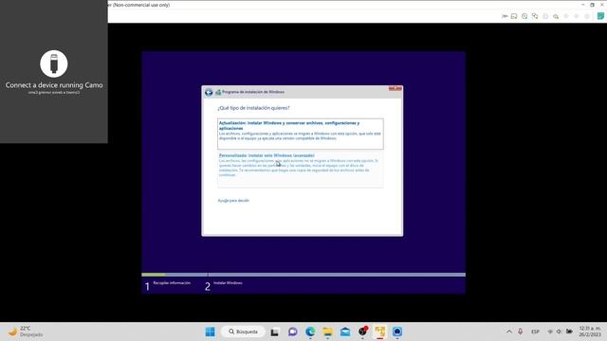607x341 pixels.
Task: Minimize the VMware Player window
Action: tap(583, 5)
